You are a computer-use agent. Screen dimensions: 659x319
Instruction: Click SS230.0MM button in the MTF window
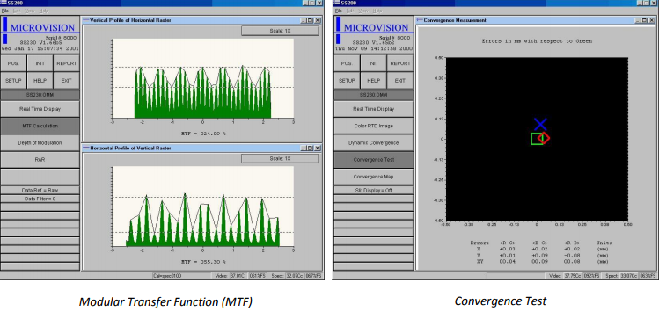click(x=40, y=95)
